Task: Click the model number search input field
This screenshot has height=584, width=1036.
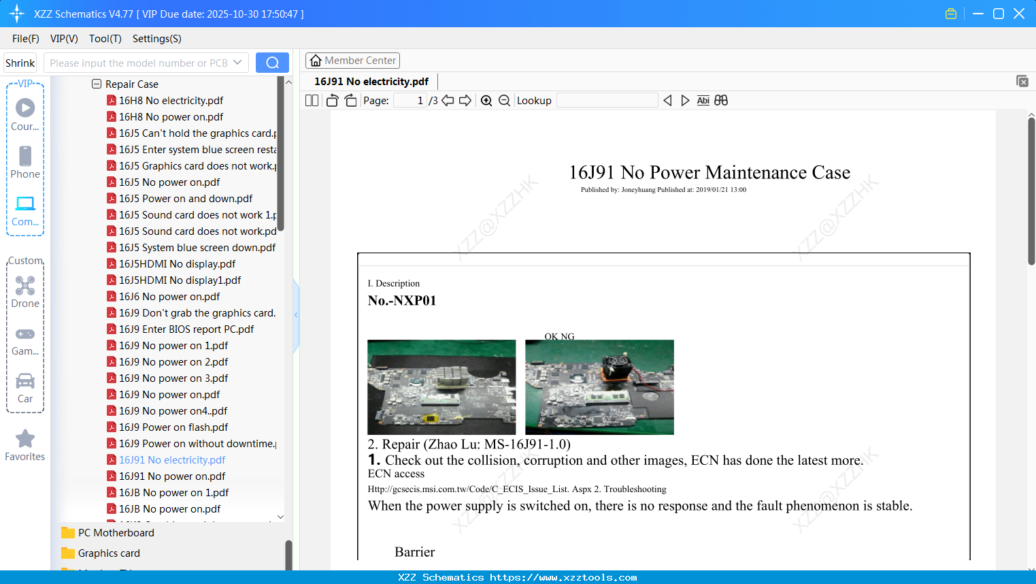Action: [x=139, y=63]
